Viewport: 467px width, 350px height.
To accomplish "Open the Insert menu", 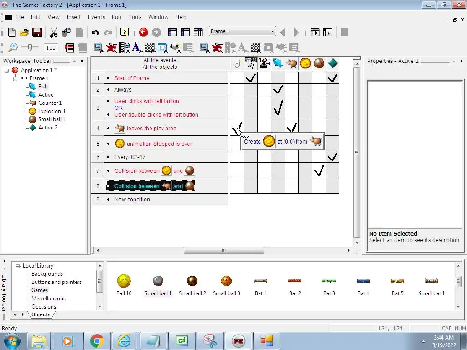I will [73, 17].
